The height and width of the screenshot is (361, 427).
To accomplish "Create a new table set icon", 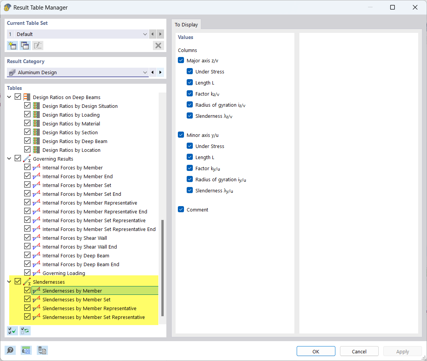I will tap(12, 46).
